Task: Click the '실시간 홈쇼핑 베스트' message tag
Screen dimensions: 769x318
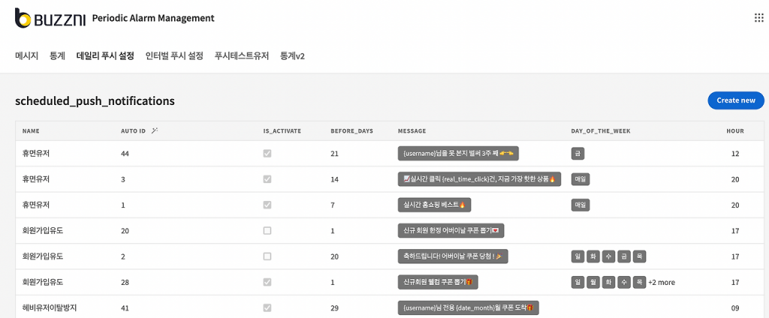Action: pyautogui.click(x=434, y=205)
